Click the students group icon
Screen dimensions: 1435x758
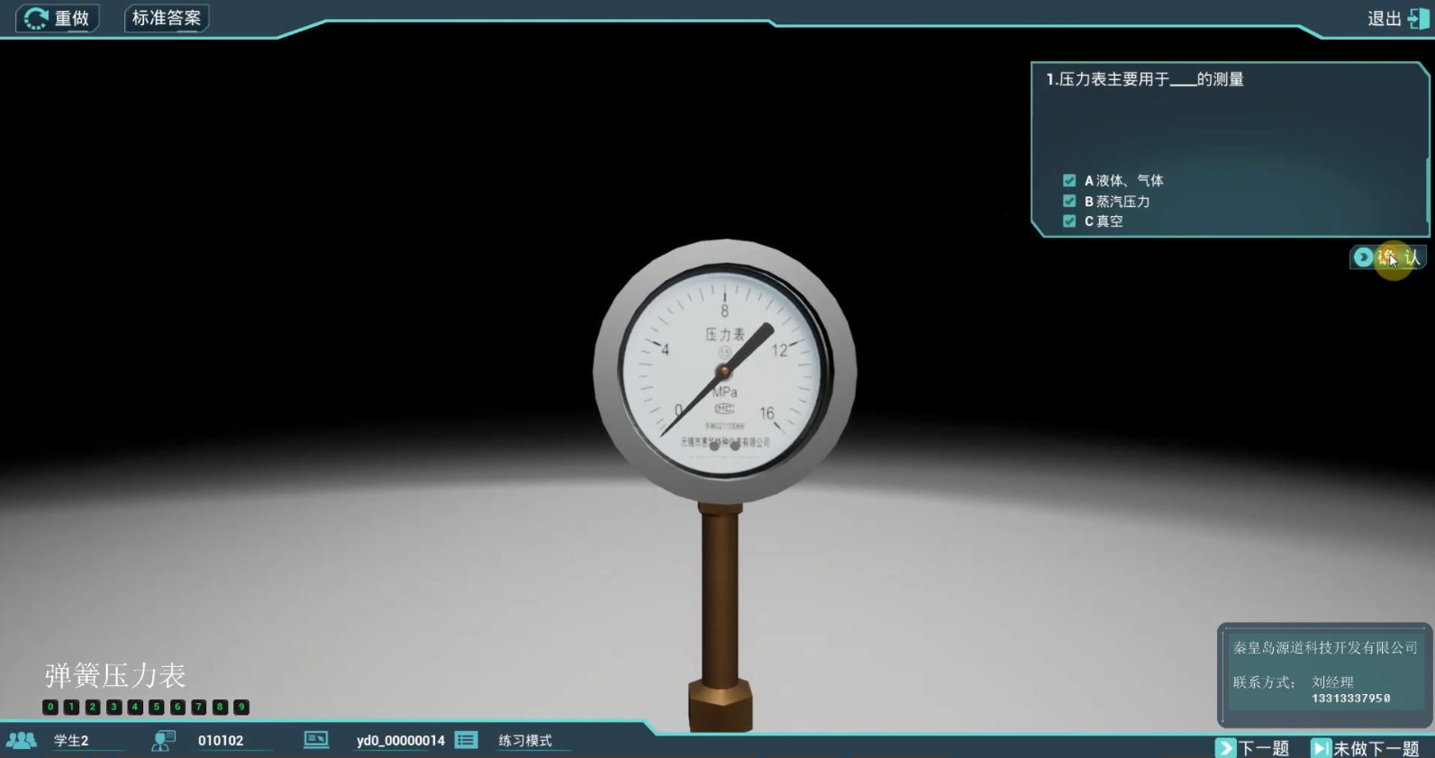coord(22,740)
